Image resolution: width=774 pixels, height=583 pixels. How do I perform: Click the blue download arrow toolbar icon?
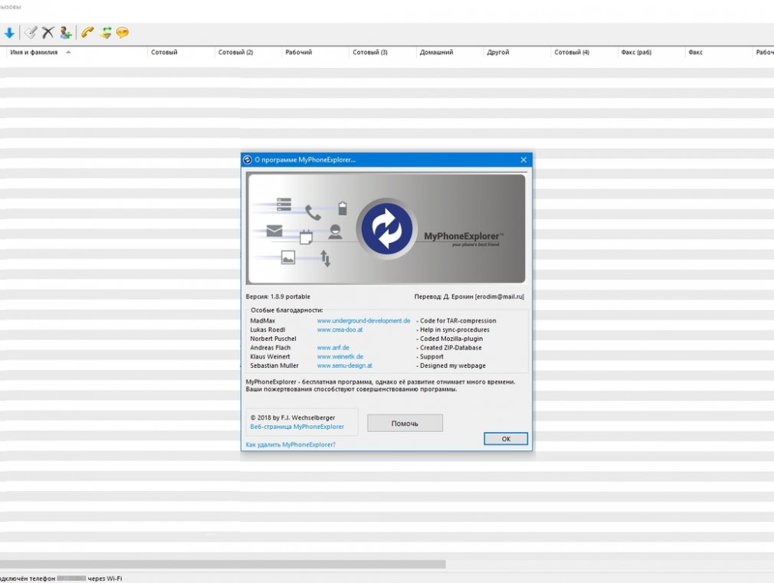click(x=9, y=32)
